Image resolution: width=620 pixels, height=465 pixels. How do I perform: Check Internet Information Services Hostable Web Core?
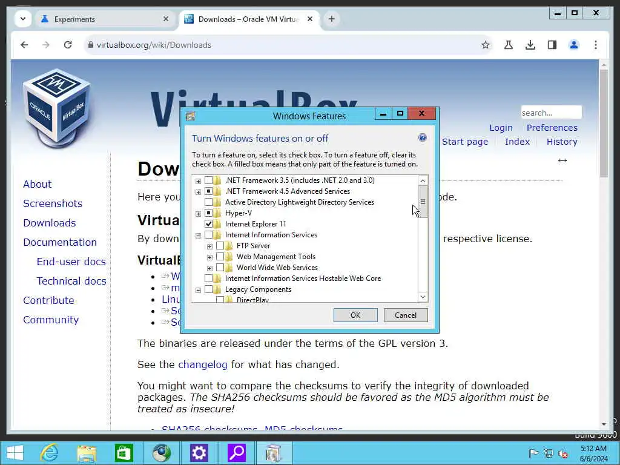tap(208, 279)
